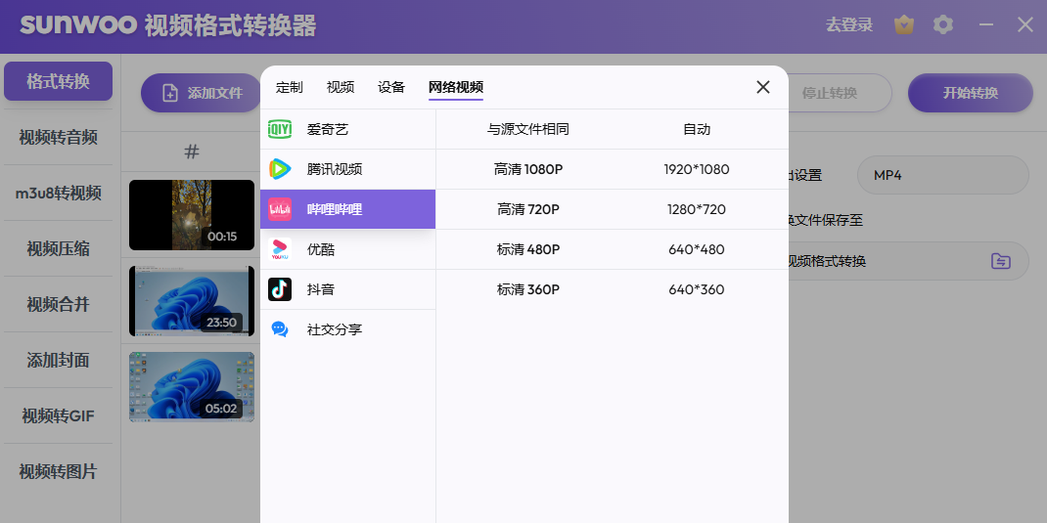The image size is (1047, 523).
Task: Click the Tencent Video logo icon
Action: 280,169
